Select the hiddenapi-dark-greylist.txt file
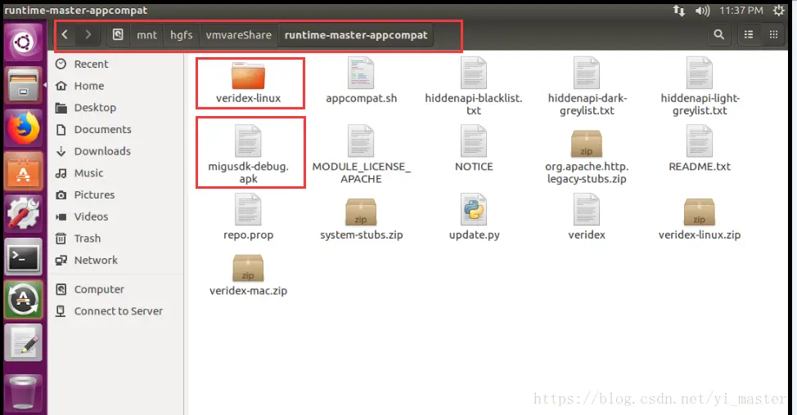This screenshot has height=415, width=797. [x=587, y=87]
